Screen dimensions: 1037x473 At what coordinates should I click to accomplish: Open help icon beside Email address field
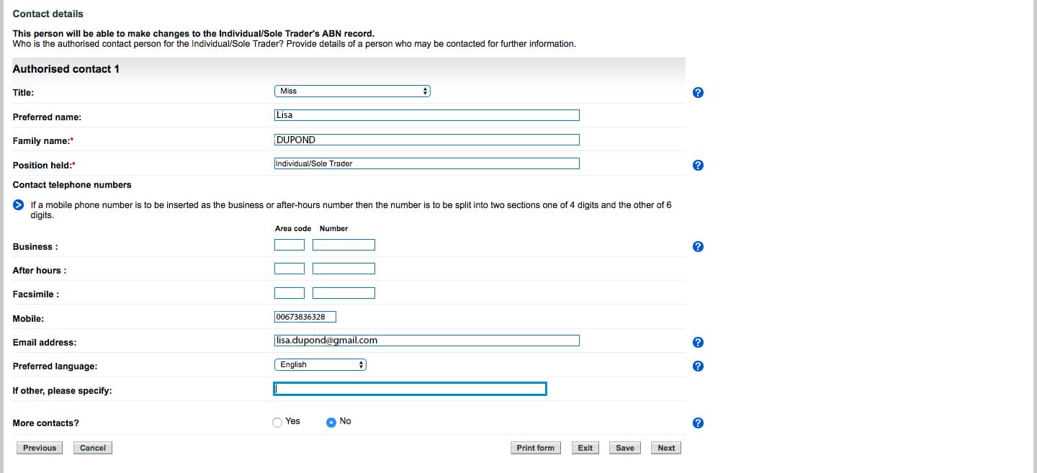tap(697, 342)
